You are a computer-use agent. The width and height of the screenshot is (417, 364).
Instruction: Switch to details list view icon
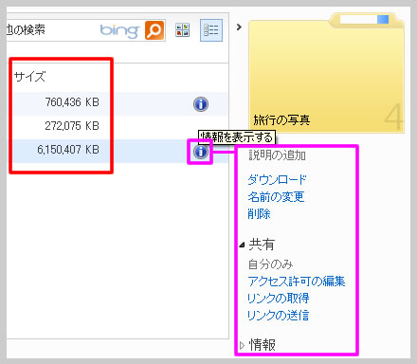tap(211, 30)
